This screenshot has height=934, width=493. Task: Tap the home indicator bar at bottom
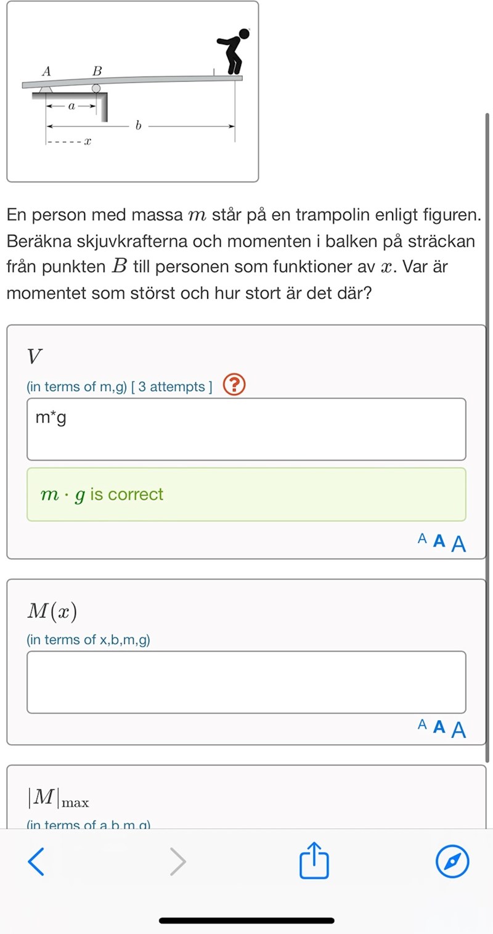pyautogui.click(x=246, y=920)
